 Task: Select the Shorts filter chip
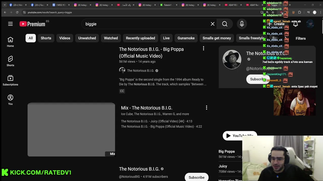(46, 38)
